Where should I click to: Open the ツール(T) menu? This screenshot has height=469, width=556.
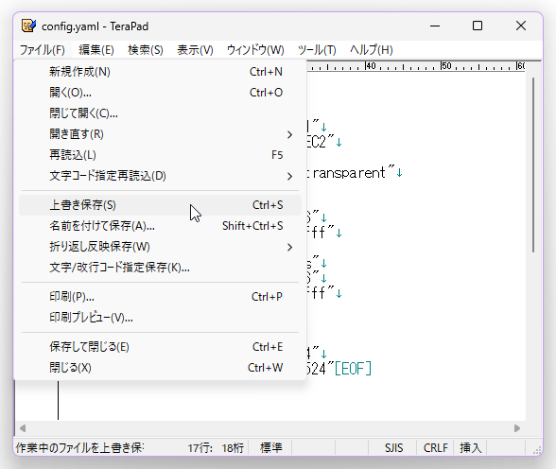(317, 50)
